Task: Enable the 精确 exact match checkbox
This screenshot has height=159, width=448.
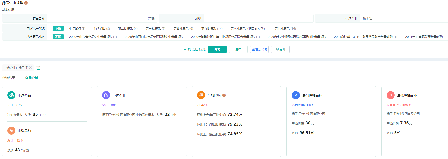Action: pyautogui.click(x=146, y=18)
